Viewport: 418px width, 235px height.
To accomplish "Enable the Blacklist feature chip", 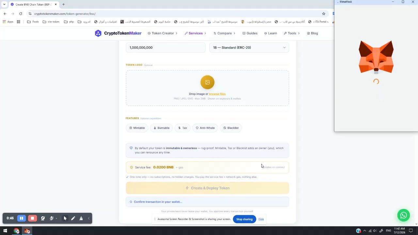I will click(231, 128).
